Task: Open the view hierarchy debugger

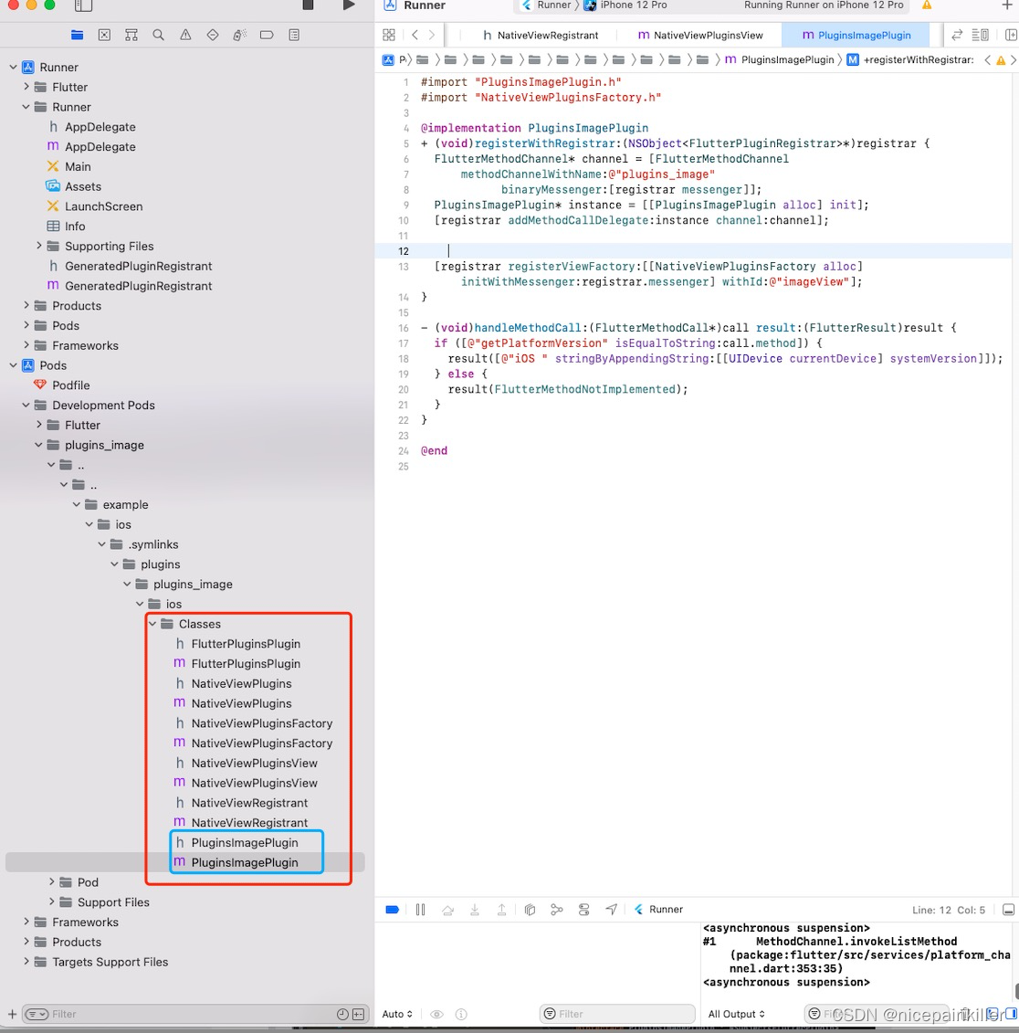Action: 530,909
